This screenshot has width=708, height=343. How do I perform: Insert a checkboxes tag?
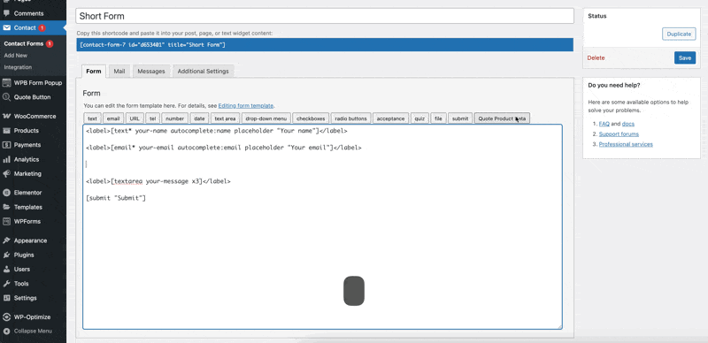click(x=311, y=118)
